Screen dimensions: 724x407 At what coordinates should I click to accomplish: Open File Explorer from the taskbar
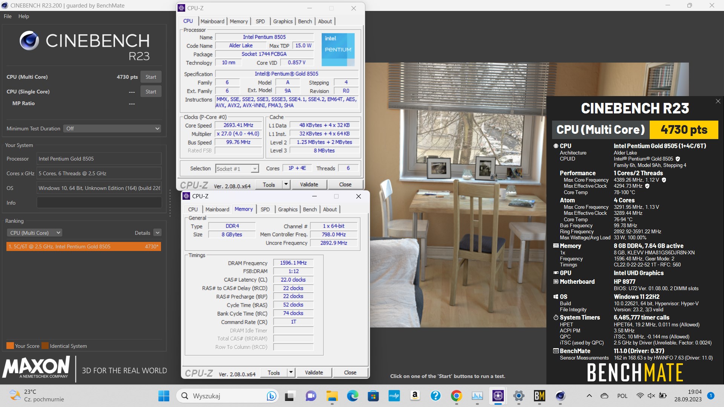332,396
